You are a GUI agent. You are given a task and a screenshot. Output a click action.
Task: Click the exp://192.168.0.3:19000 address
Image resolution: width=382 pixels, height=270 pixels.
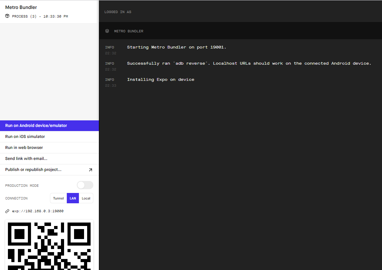(38, 211)
